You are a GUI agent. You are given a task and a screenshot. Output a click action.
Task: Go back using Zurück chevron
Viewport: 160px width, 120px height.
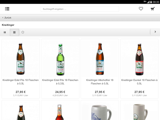click(7, 17)
